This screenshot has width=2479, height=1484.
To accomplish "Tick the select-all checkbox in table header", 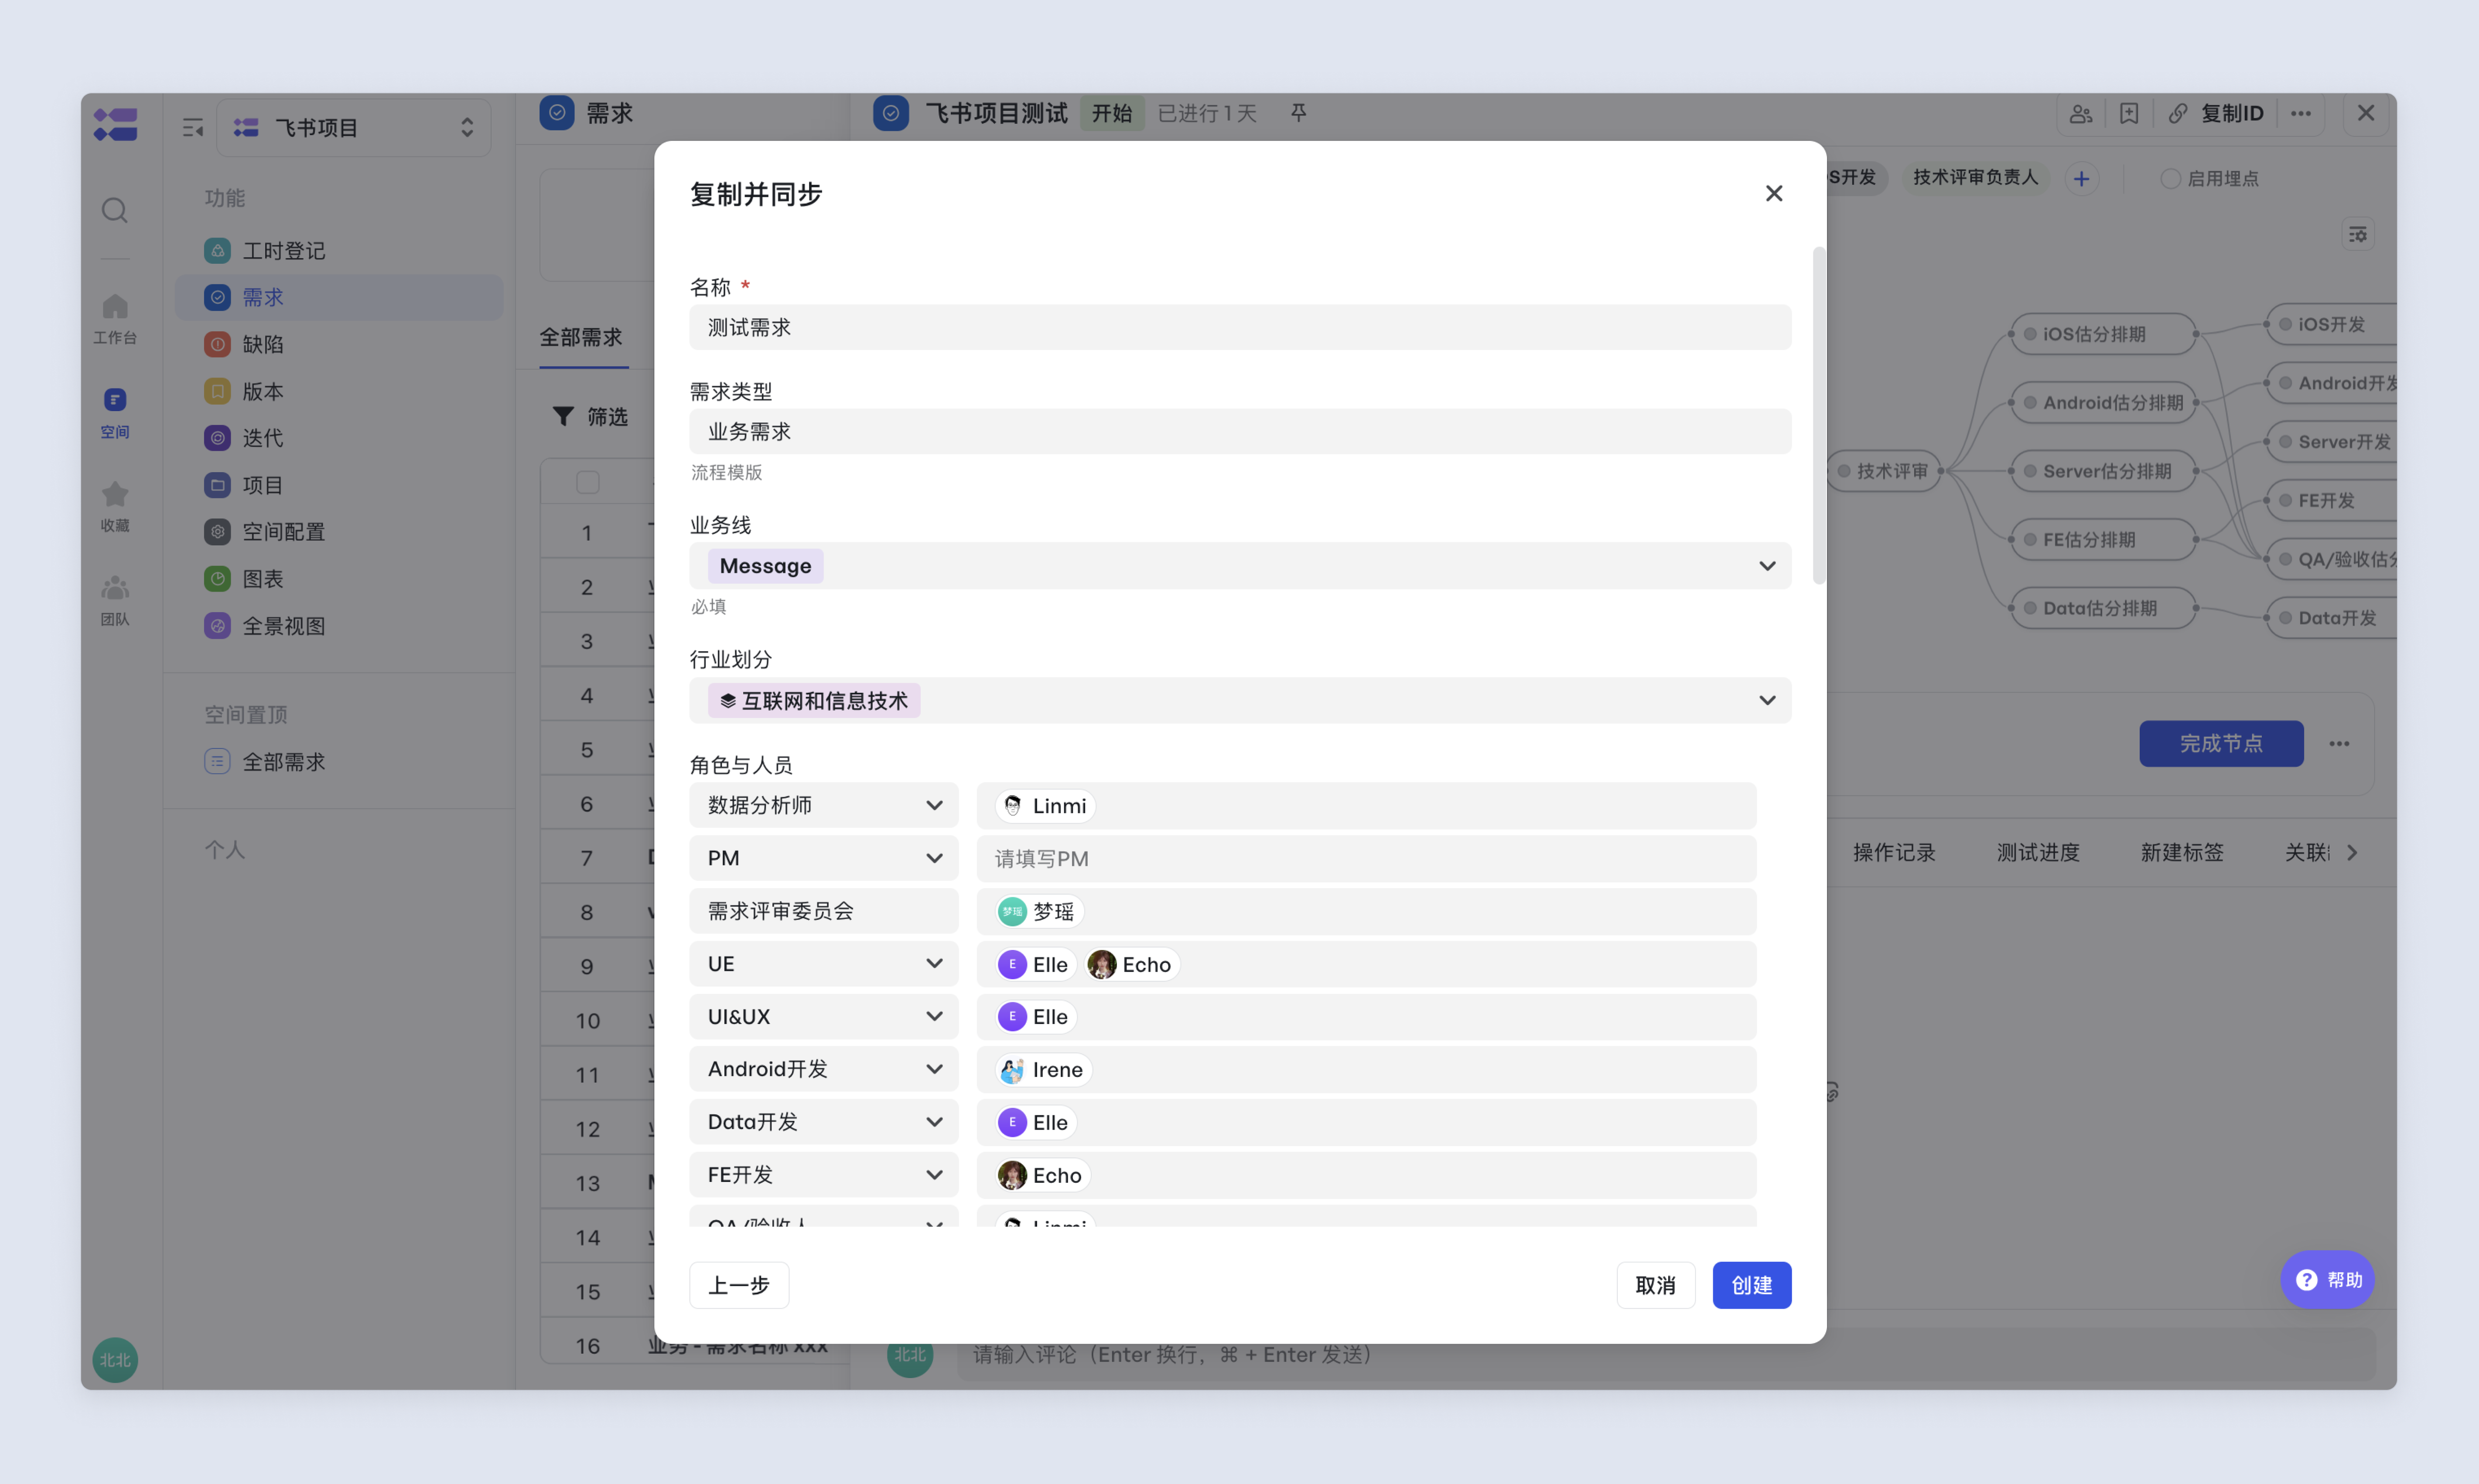I will click(588, 483).
